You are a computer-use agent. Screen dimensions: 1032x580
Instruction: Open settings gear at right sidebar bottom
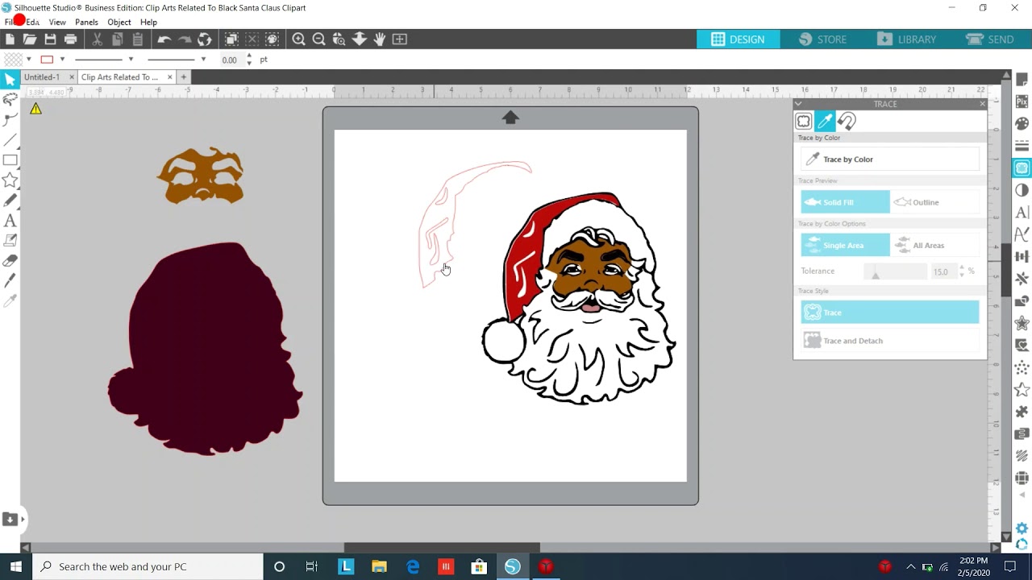pyautogui.click(x=1022, y=528)
